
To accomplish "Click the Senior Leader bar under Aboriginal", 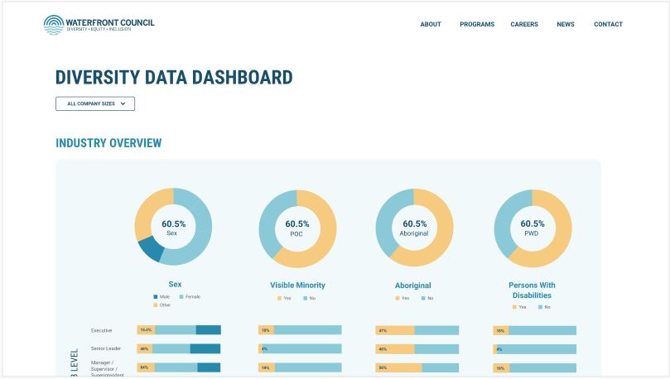I will pos(417,349).
